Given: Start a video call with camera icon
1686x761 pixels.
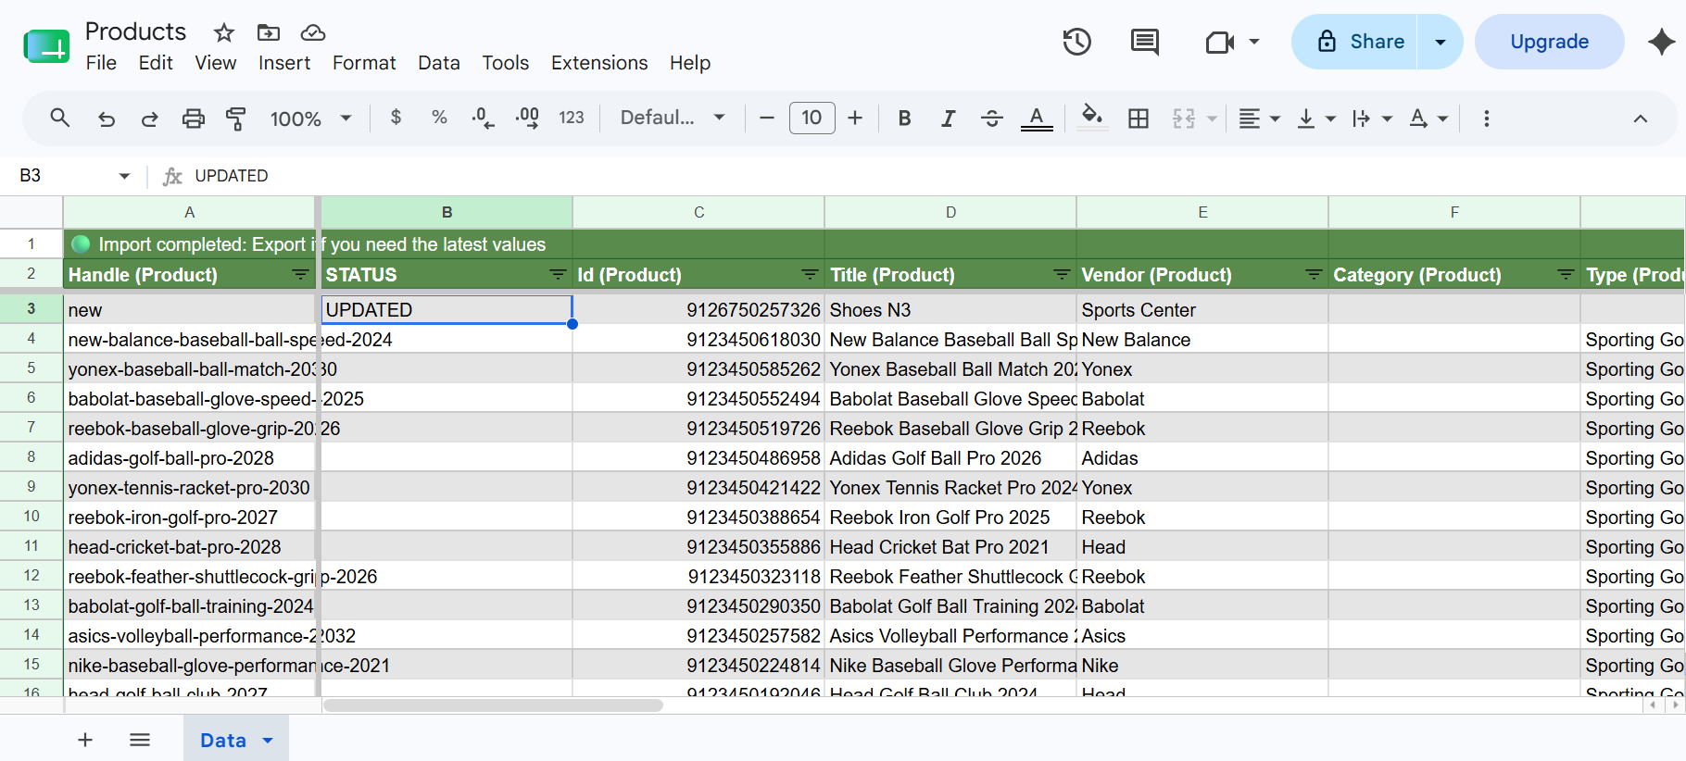Looking at the screenshot, I should click(x=1220, y=42).
